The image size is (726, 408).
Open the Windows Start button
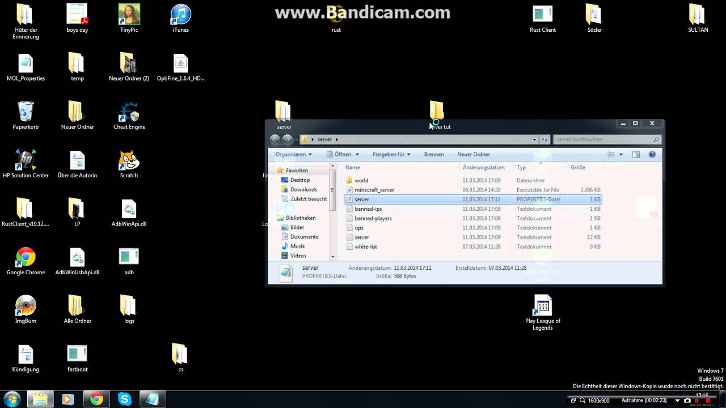[12, 399]
